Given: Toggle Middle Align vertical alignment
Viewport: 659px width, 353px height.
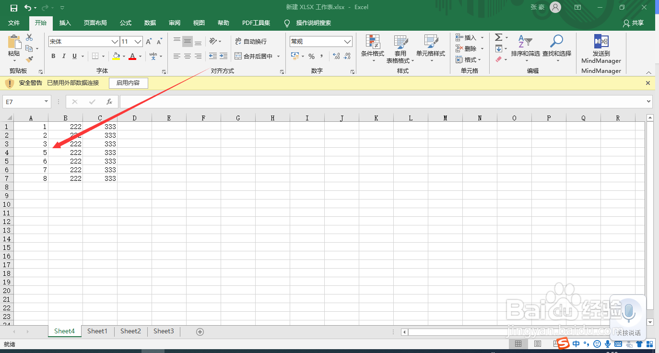Looking at the screenshot, I should [x=188, y=42].
